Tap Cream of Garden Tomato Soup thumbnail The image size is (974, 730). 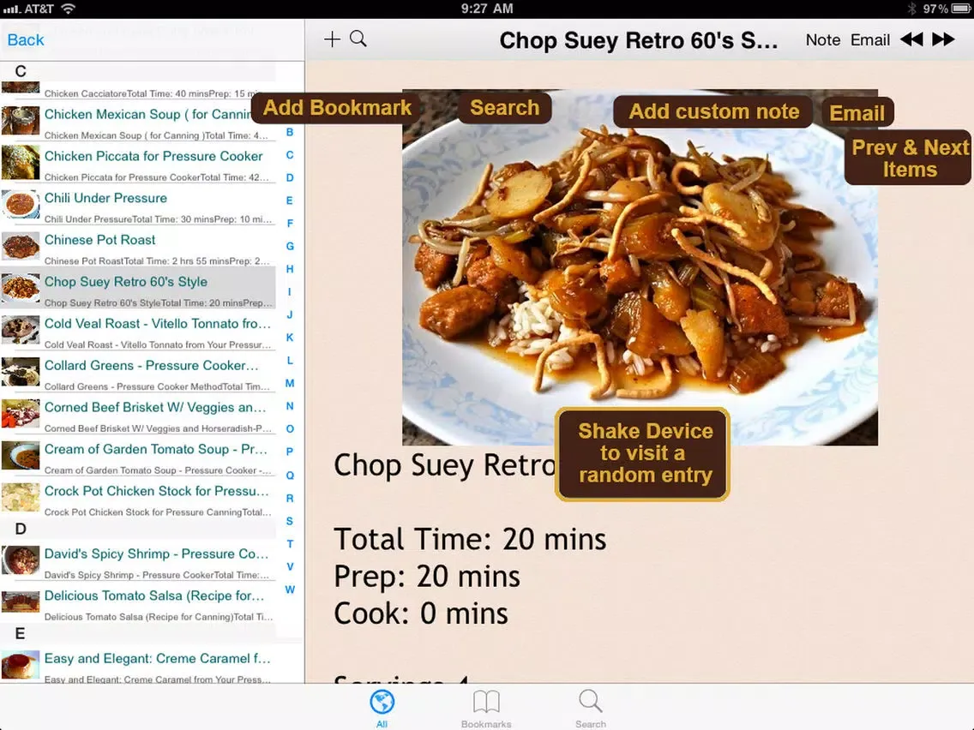21,456
